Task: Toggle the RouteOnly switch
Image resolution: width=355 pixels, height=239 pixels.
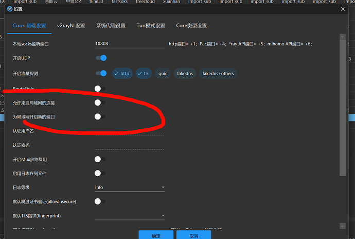Action: tap(100, 89)
